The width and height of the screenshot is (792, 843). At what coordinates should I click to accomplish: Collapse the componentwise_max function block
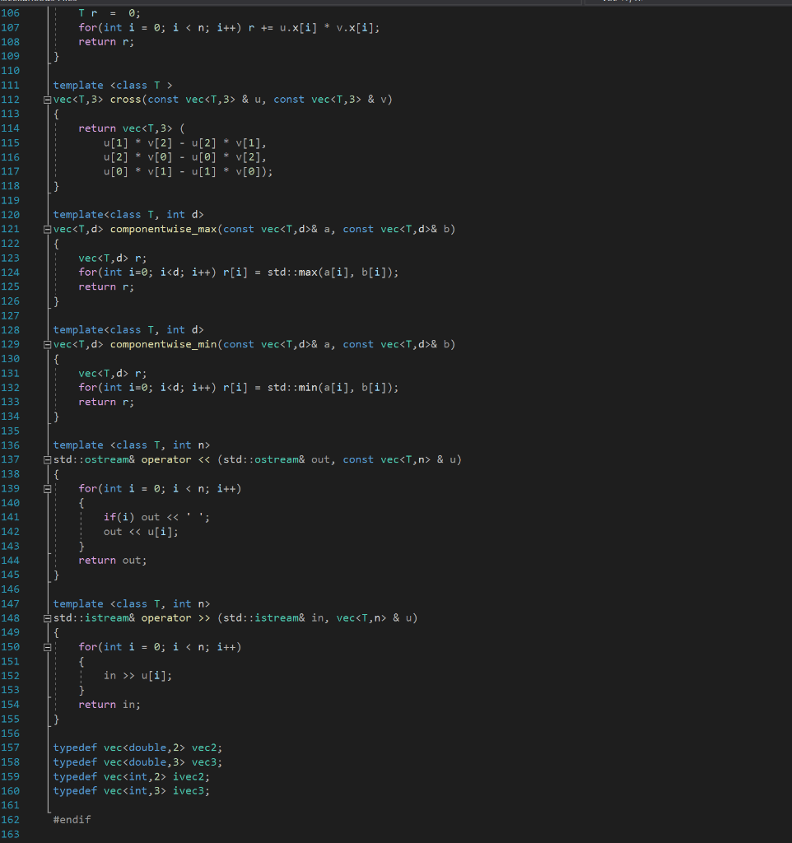[x=47, y=230]
